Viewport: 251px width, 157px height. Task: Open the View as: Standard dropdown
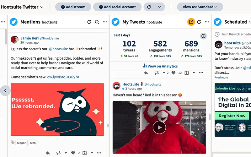200,7
